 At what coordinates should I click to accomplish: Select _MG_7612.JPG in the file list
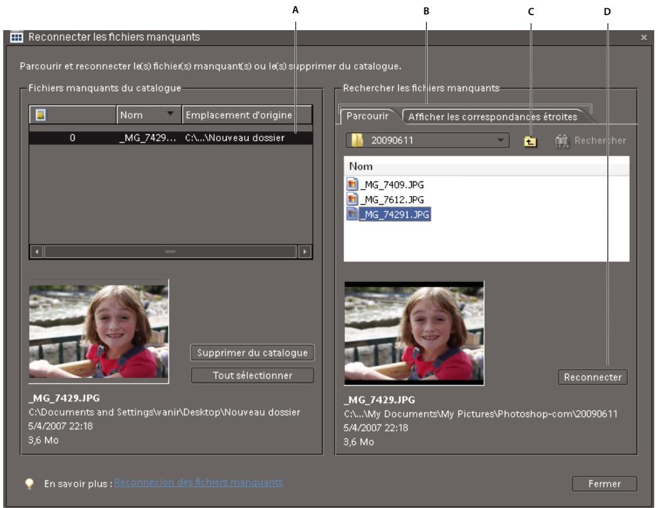pyautogui.click(x=393, y=200)
